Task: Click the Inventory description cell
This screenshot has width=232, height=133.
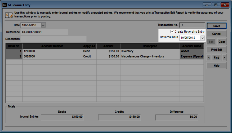Action: pyautogui.click(x=150, y=51)
